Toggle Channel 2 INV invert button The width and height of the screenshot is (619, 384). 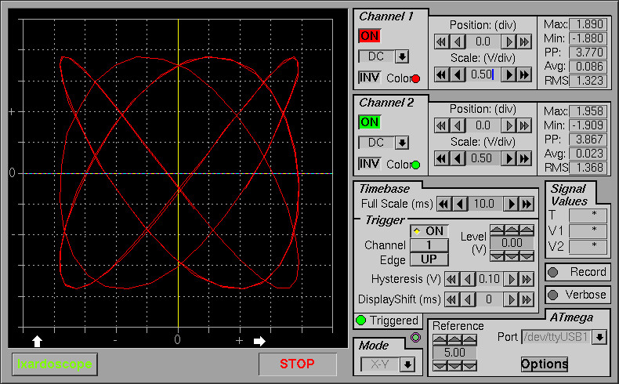pos(370,164)
